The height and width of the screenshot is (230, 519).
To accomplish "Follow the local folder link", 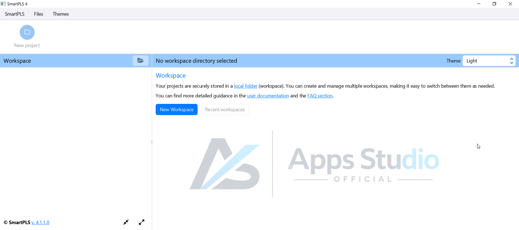I will pyautogui.click(x=246, y=86).
